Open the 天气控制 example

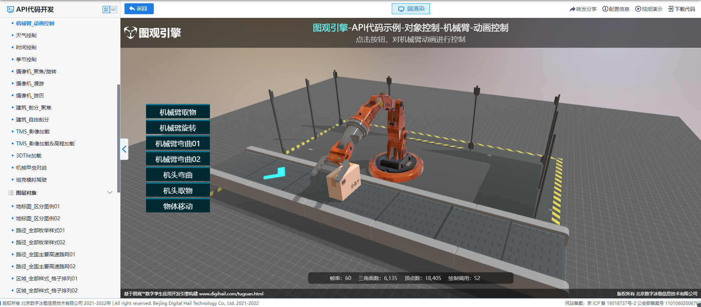point(26,35)
